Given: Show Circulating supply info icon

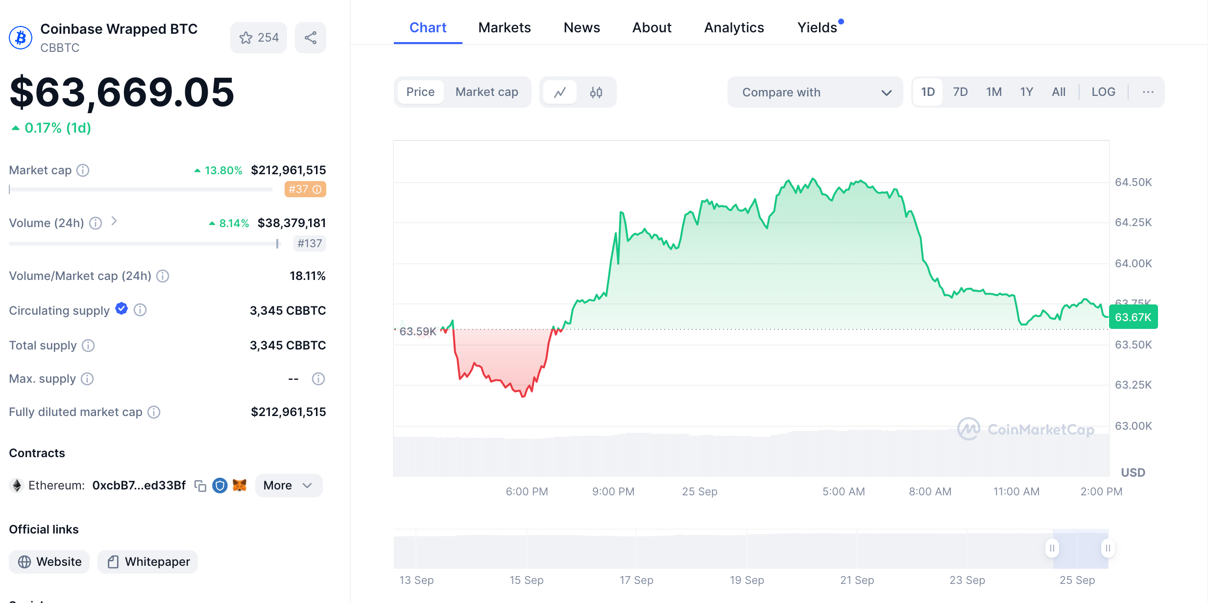Looking at the screenshot, I should 140,310.
